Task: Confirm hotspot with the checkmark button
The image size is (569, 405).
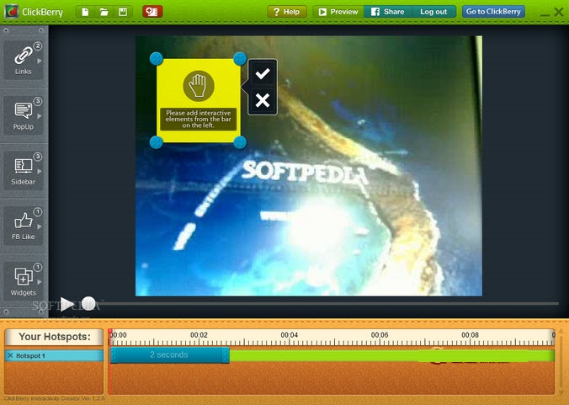Action: tap(263, 74)
